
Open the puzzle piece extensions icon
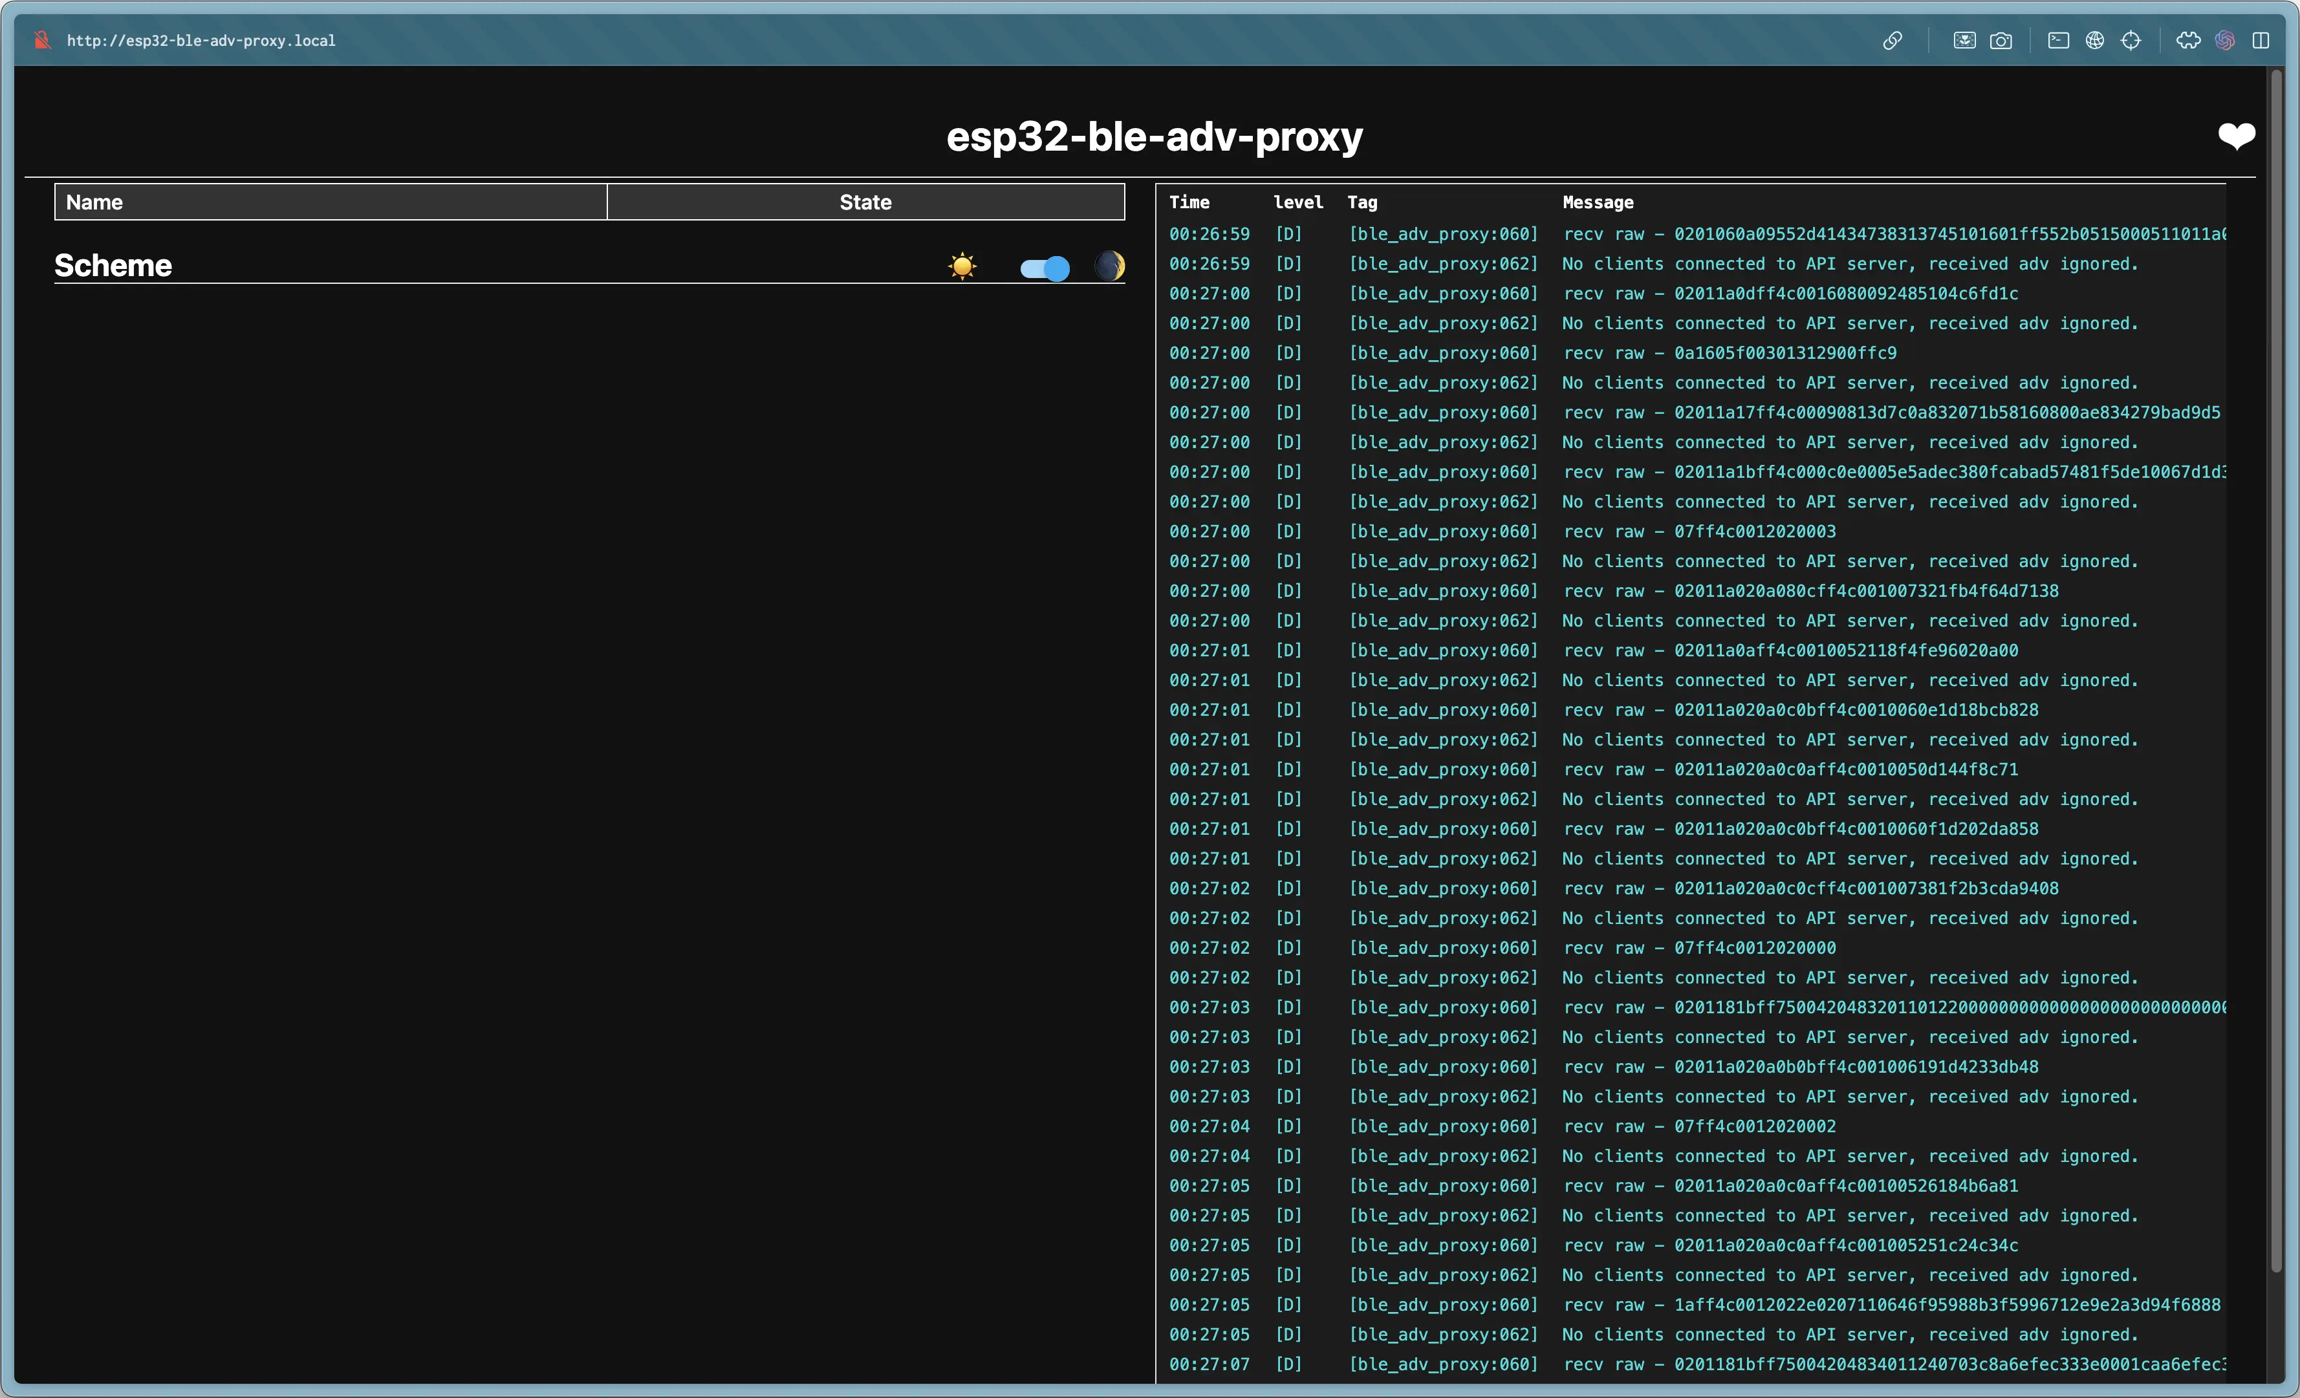(x=2188, y=40)
